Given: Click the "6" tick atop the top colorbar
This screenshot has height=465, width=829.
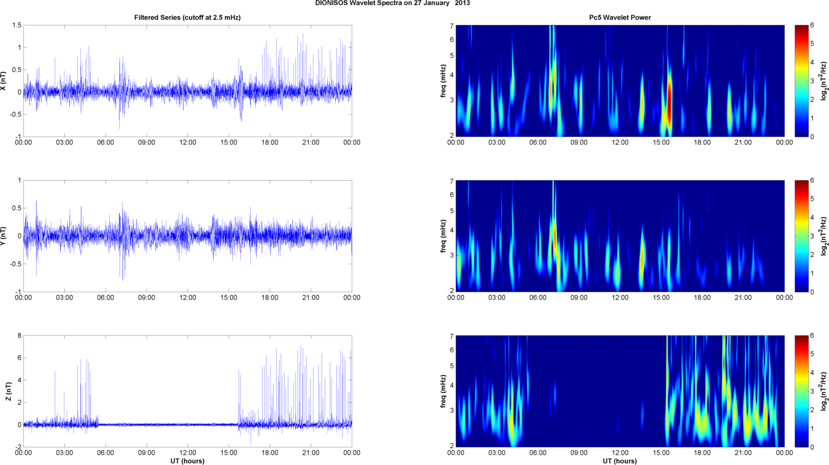Looking at the screenshot, I should (x=812, y=26).
